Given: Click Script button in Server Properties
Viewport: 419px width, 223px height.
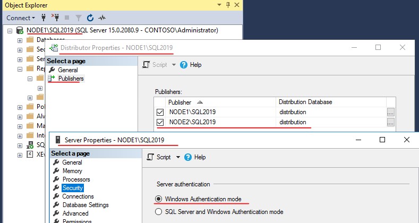Looking at the screenshot, I should [x=159, y=157].
